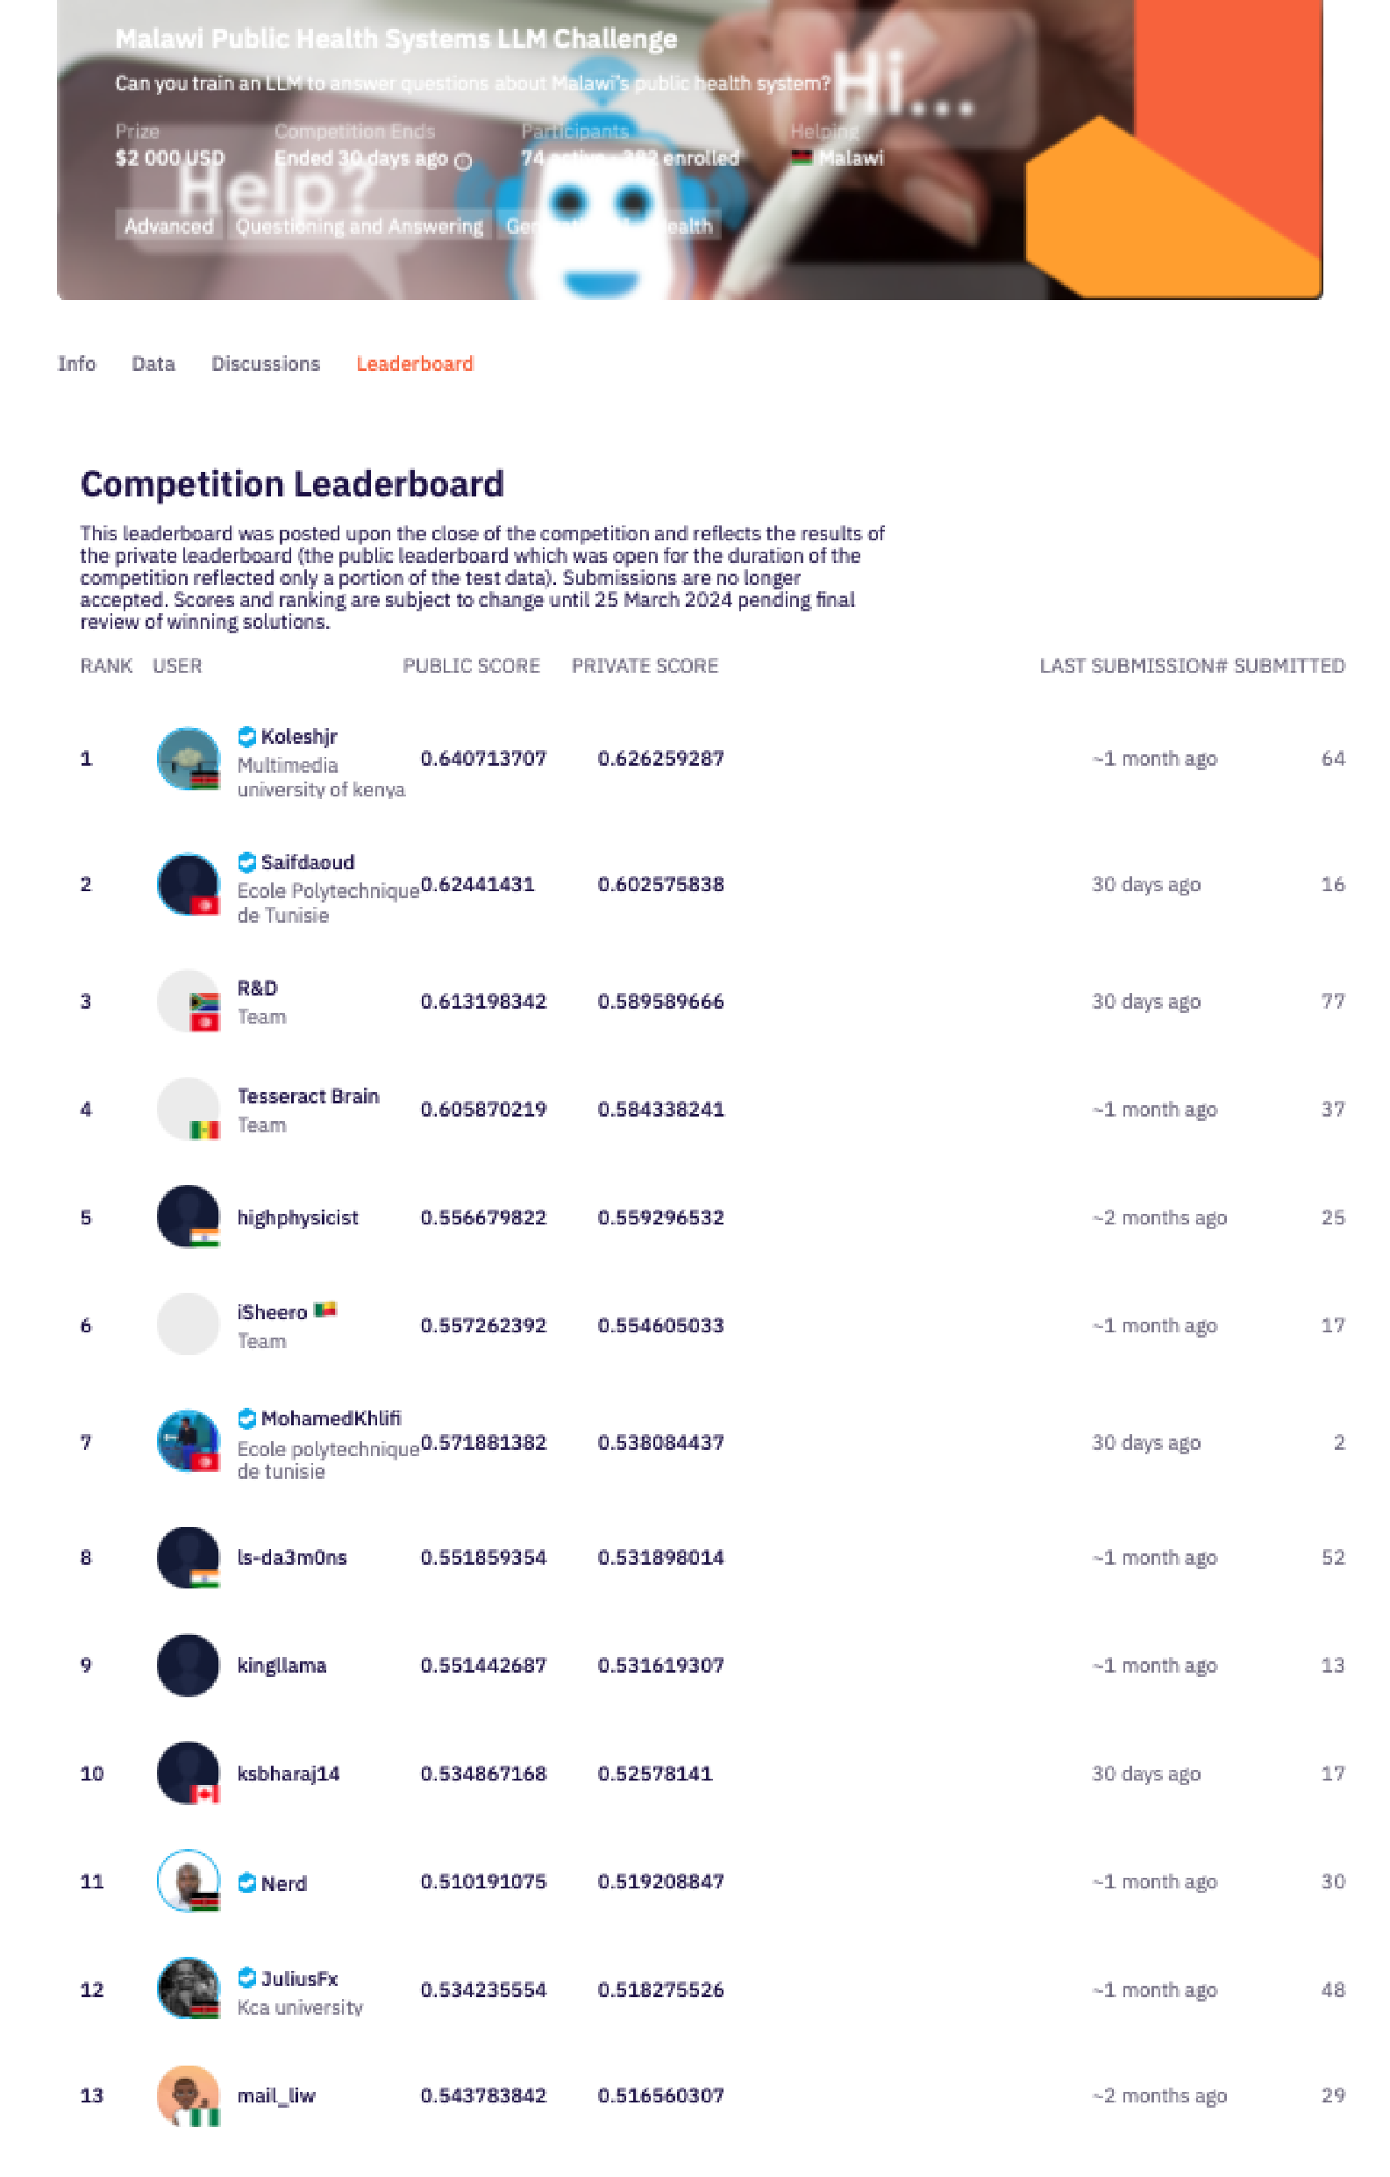Click the Advanced tag in the banner
Image resolution: width=1390 pixels, height=2177 pixels.
169,226
